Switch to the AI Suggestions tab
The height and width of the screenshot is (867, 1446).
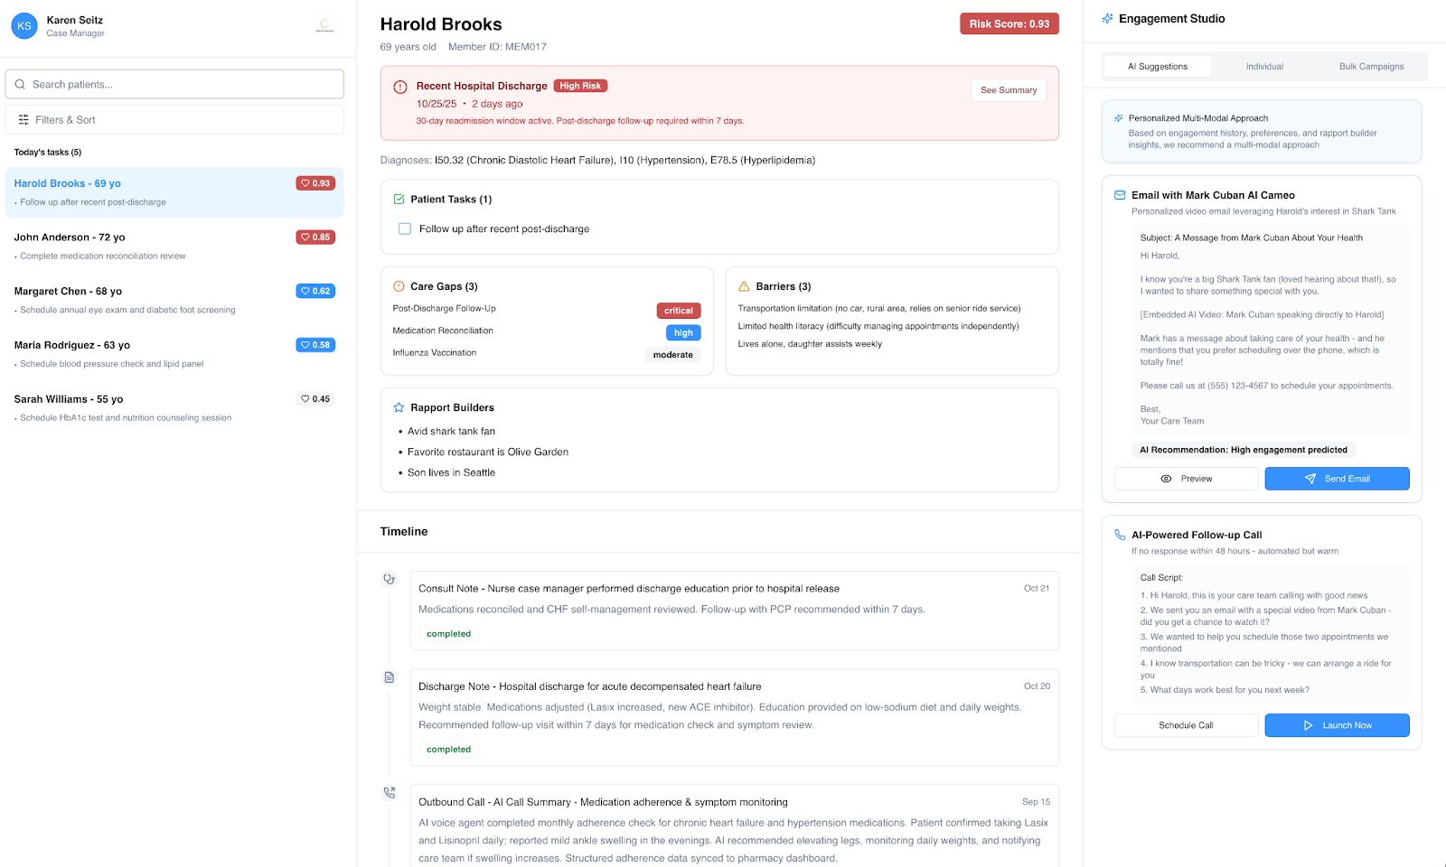point(1157,67)
